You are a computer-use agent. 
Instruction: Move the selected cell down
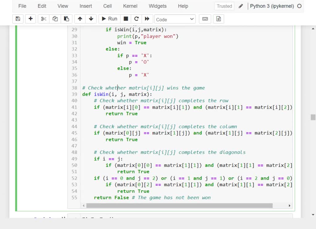coord(91,19)
